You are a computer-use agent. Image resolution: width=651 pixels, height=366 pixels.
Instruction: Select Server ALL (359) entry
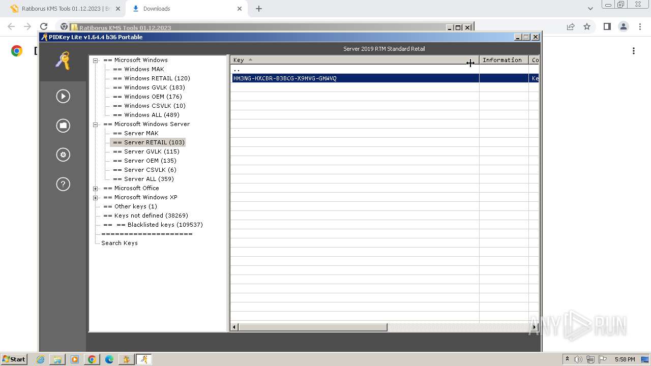(143, 179)
